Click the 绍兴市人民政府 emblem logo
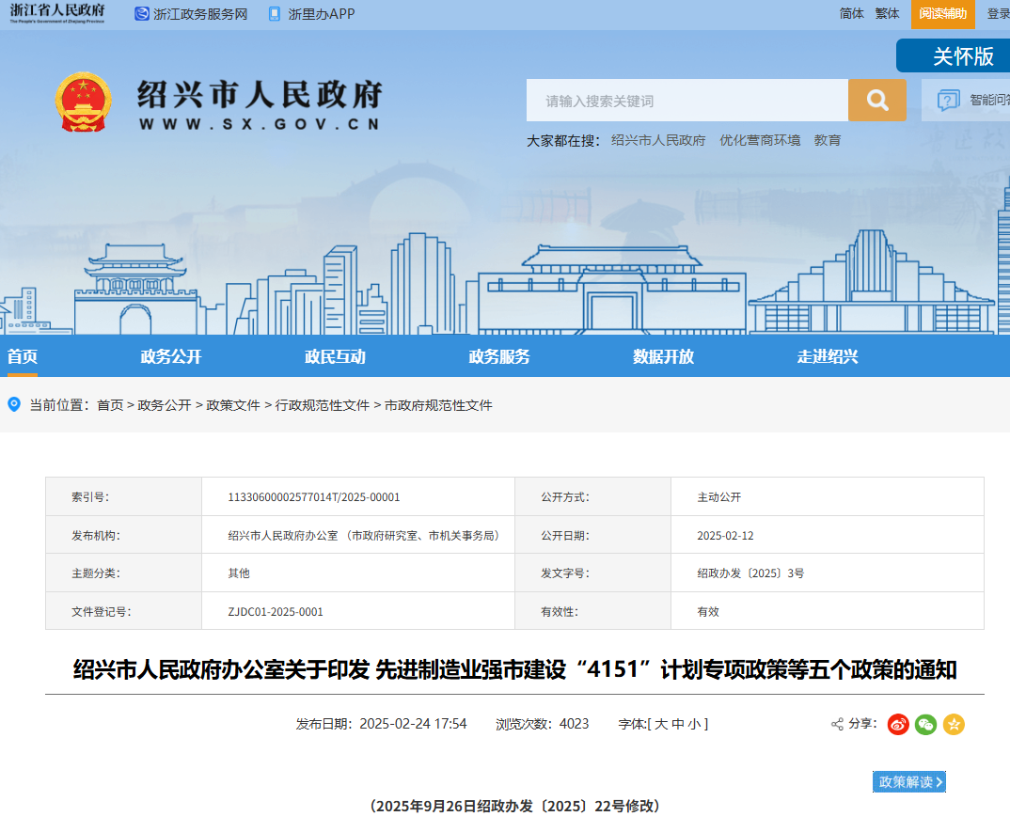 coord(85,100)
